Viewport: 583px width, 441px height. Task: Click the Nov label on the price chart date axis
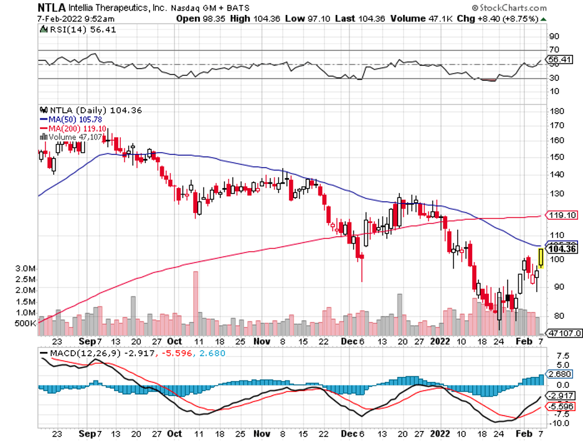point(262,341)
